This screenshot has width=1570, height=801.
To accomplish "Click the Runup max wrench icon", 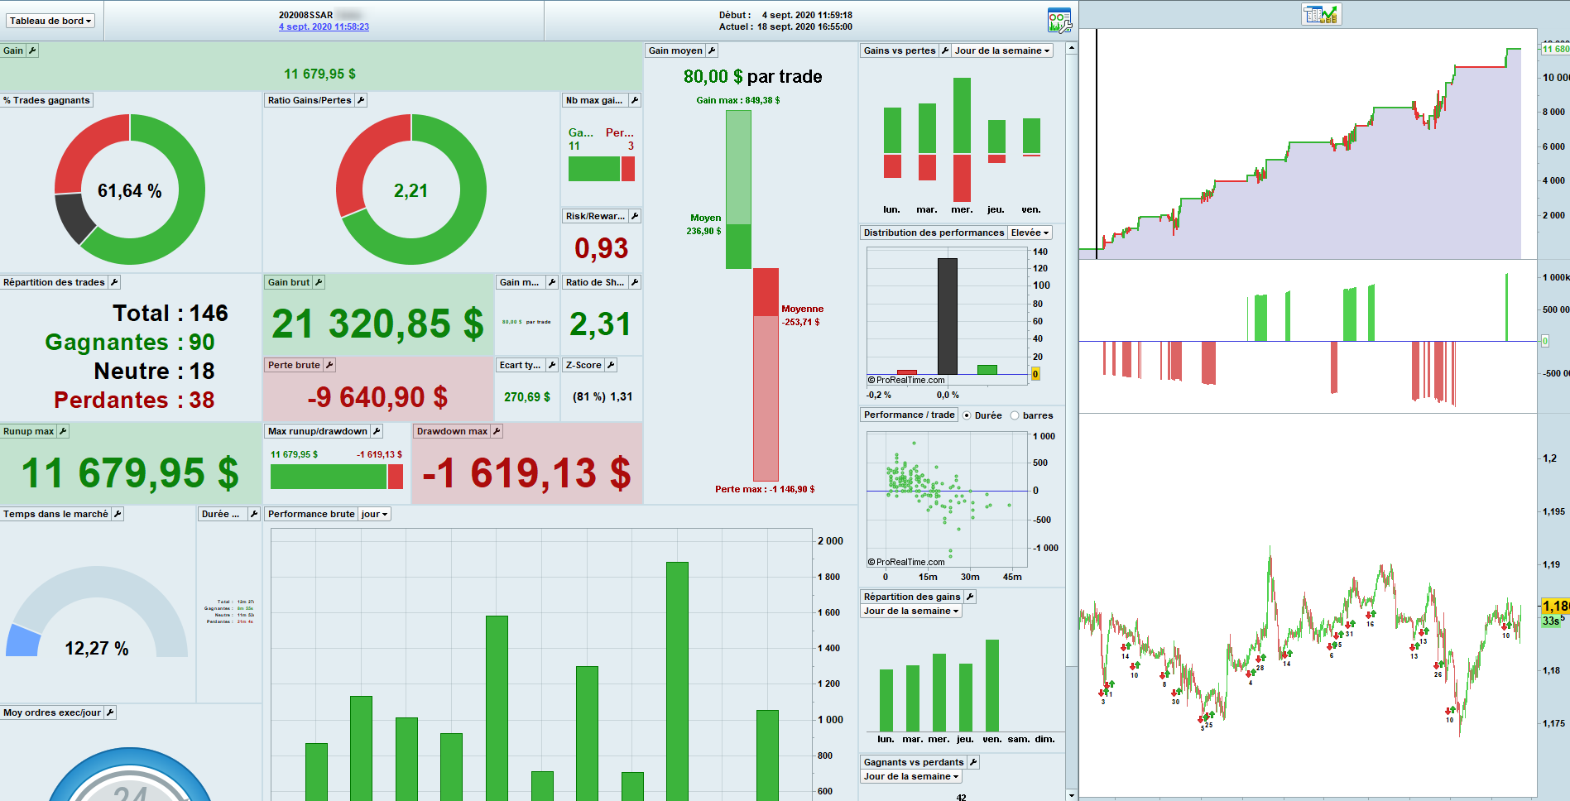I will pyautogui.click(x=63, y=431).
